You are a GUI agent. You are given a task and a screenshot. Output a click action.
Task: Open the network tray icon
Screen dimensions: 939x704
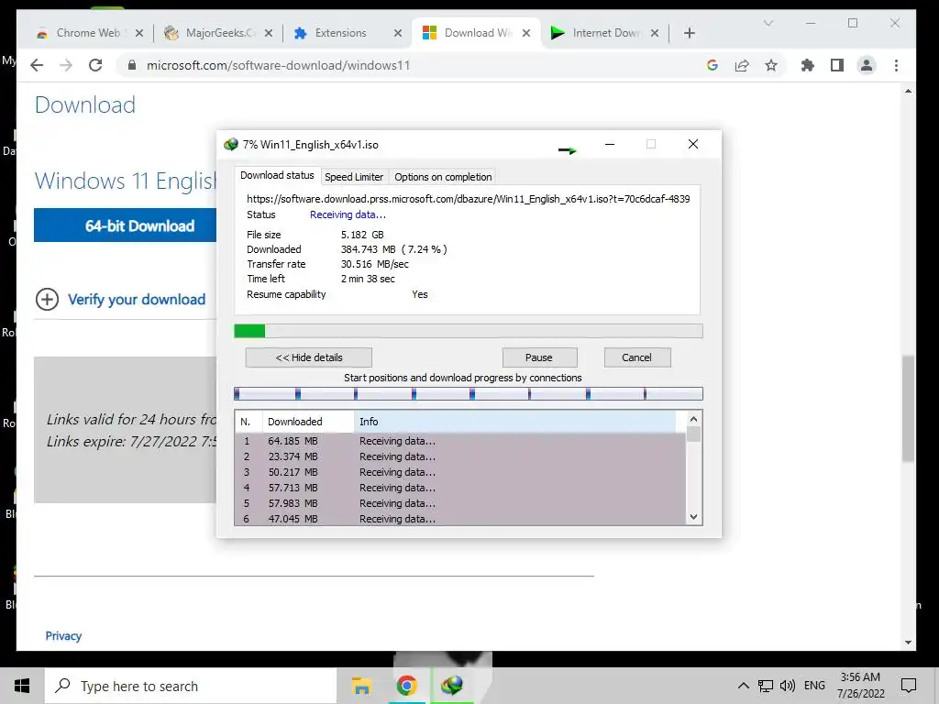766,686
